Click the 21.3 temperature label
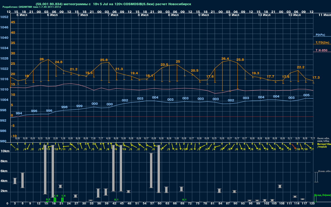The width and height of the screenshot is (331, 207). [x=119, y=69]
